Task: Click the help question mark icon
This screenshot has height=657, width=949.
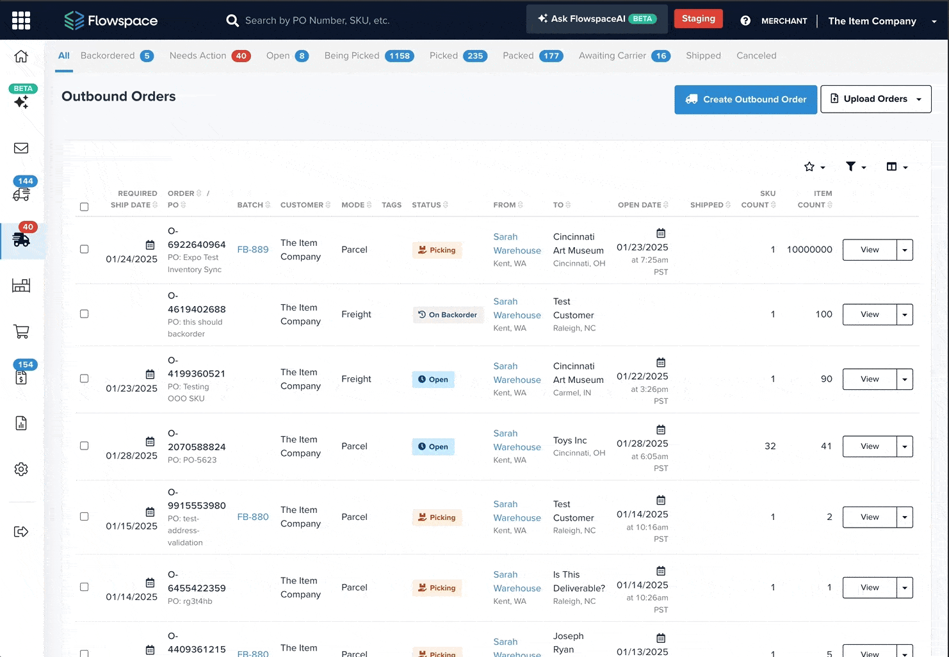Action: (x=745, y=20)
